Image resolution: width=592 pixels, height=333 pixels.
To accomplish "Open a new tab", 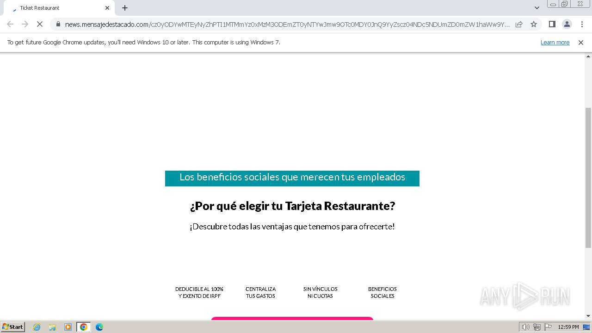I will tap(125, 8).
